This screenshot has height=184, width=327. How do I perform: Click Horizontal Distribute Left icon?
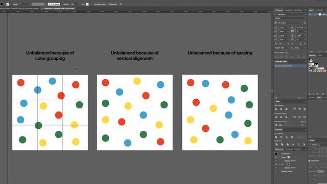pyautogui.click(x=294, y=117)
